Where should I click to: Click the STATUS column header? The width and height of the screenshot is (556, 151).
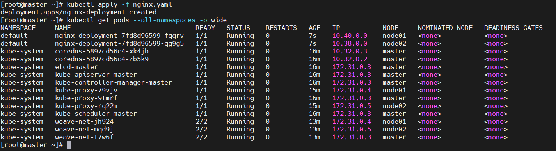coord(238,28)
